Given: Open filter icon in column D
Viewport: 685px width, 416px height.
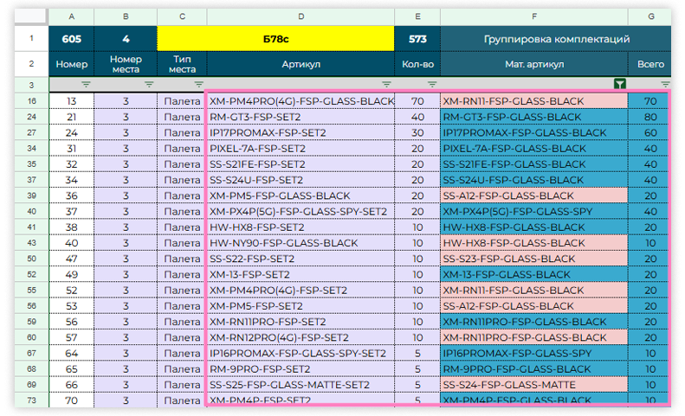Looking at the screenshot, I should [385, 85].
